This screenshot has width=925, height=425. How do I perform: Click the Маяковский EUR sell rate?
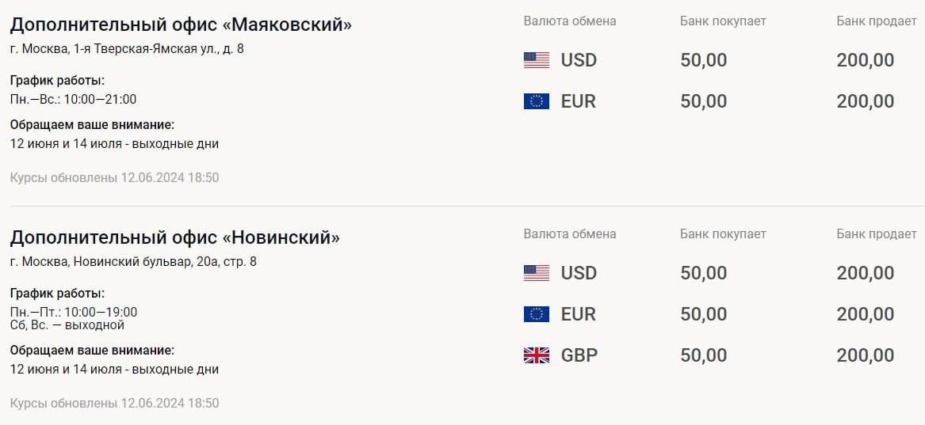865,101
